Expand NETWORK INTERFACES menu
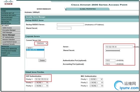The image size is (140, 92). pos(11,23)
